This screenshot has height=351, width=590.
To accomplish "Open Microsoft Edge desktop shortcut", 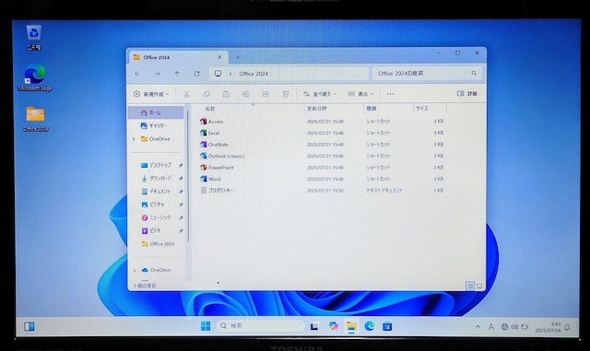I will click(35, 78).
